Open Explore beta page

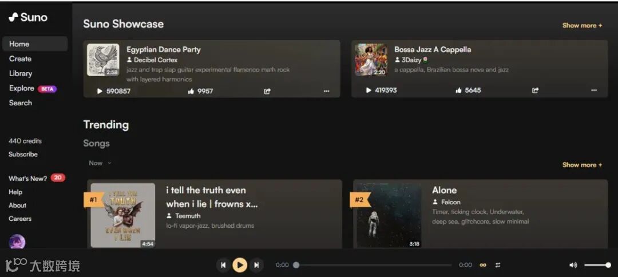33,88
